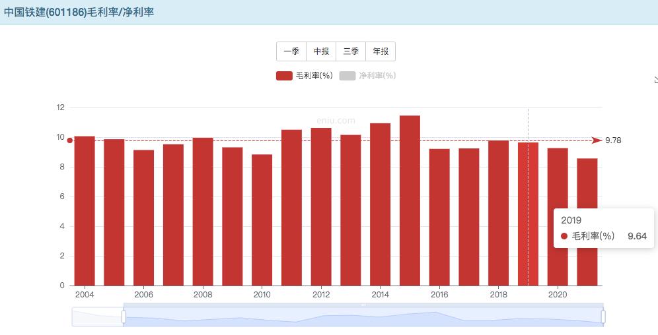
Task: Click the red 毛利率 legend swatch
Action: (284, 76)
